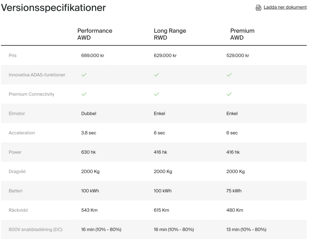Select the Premium AWD column header

pyautogui.click(x=242, y=34)
